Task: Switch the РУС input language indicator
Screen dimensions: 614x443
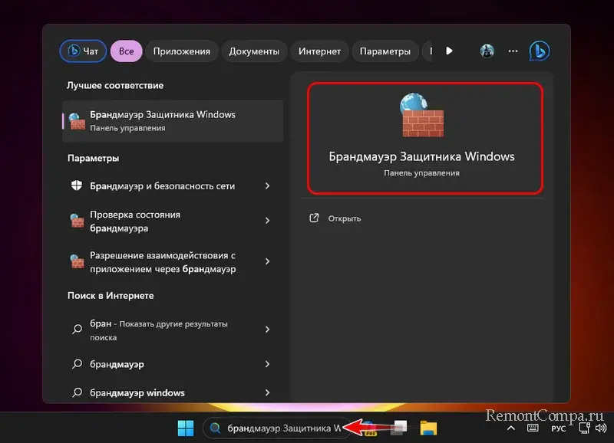Action: 559,428
